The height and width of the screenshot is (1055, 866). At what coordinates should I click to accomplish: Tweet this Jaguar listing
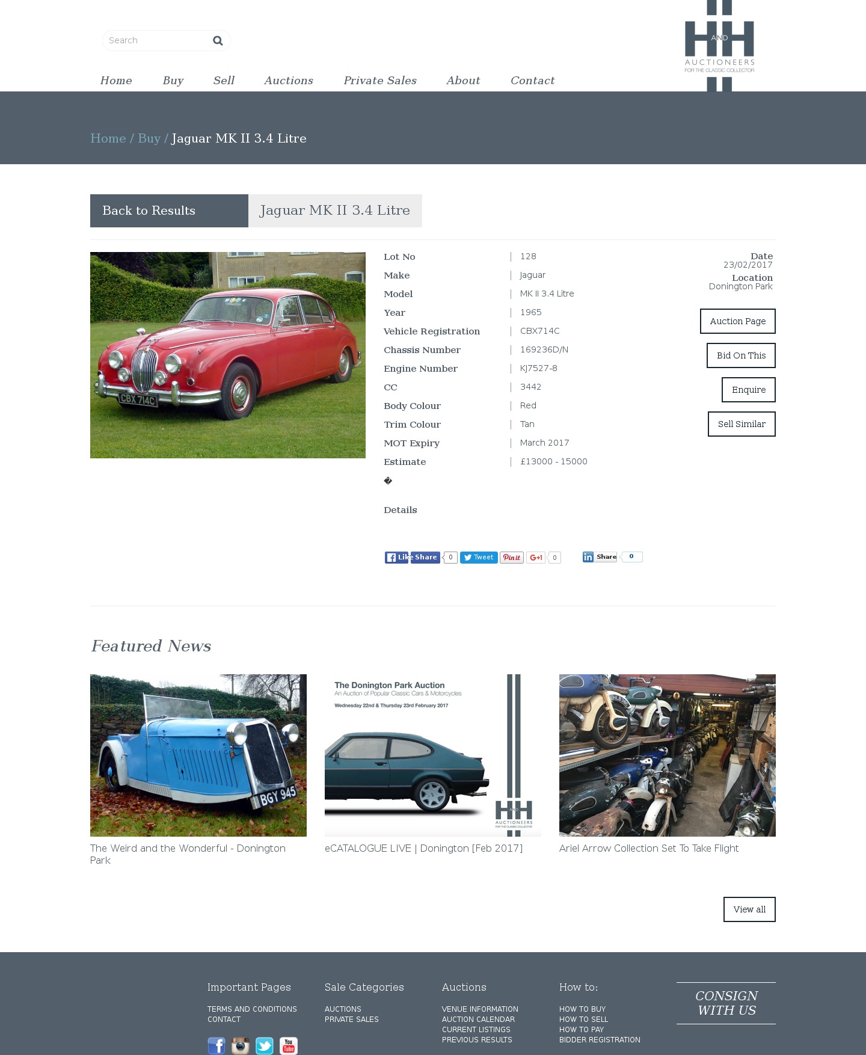click(x=479, y=558)
